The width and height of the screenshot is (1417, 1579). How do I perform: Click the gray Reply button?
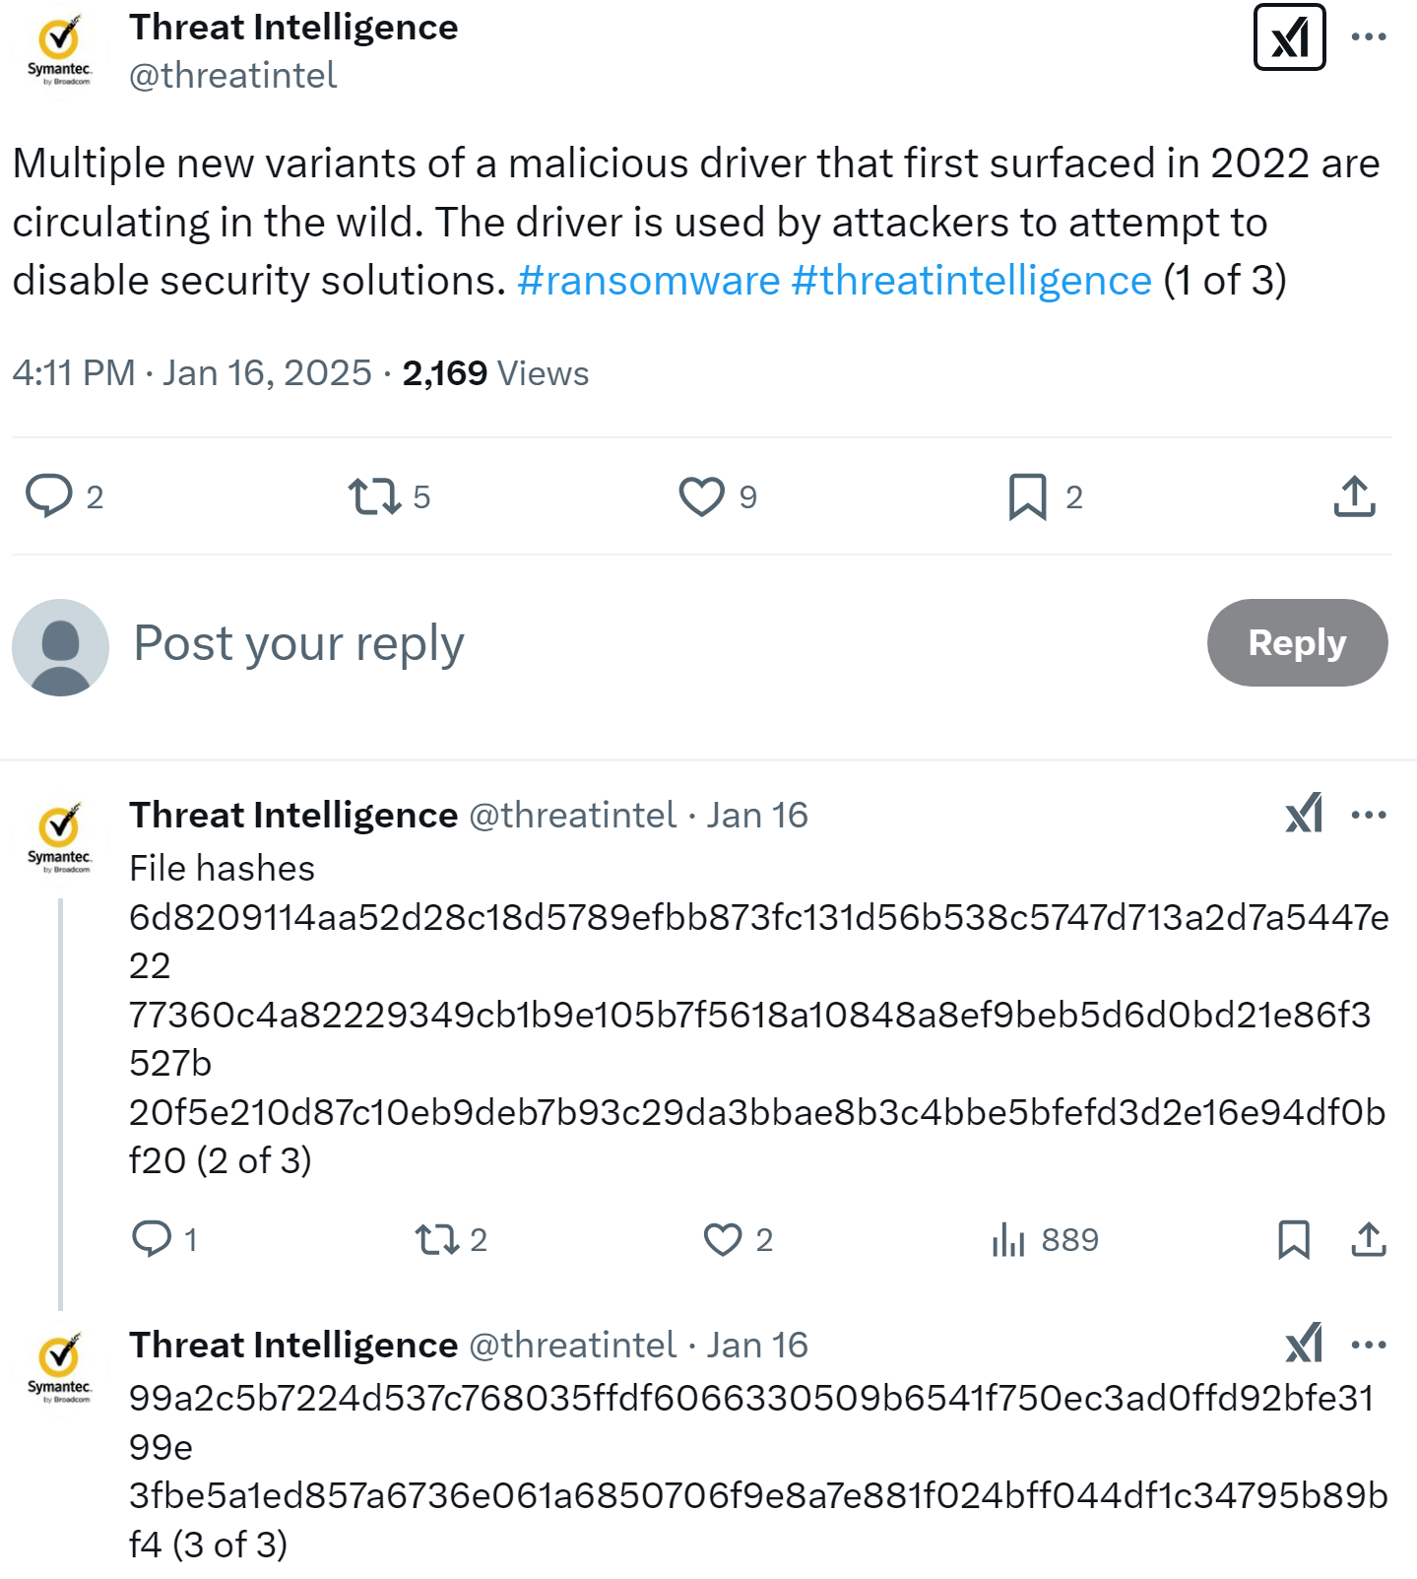1297,642
